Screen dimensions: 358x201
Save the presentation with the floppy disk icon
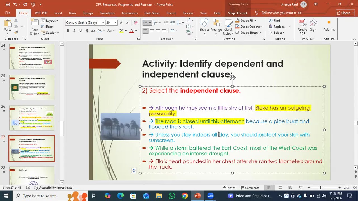8,4
